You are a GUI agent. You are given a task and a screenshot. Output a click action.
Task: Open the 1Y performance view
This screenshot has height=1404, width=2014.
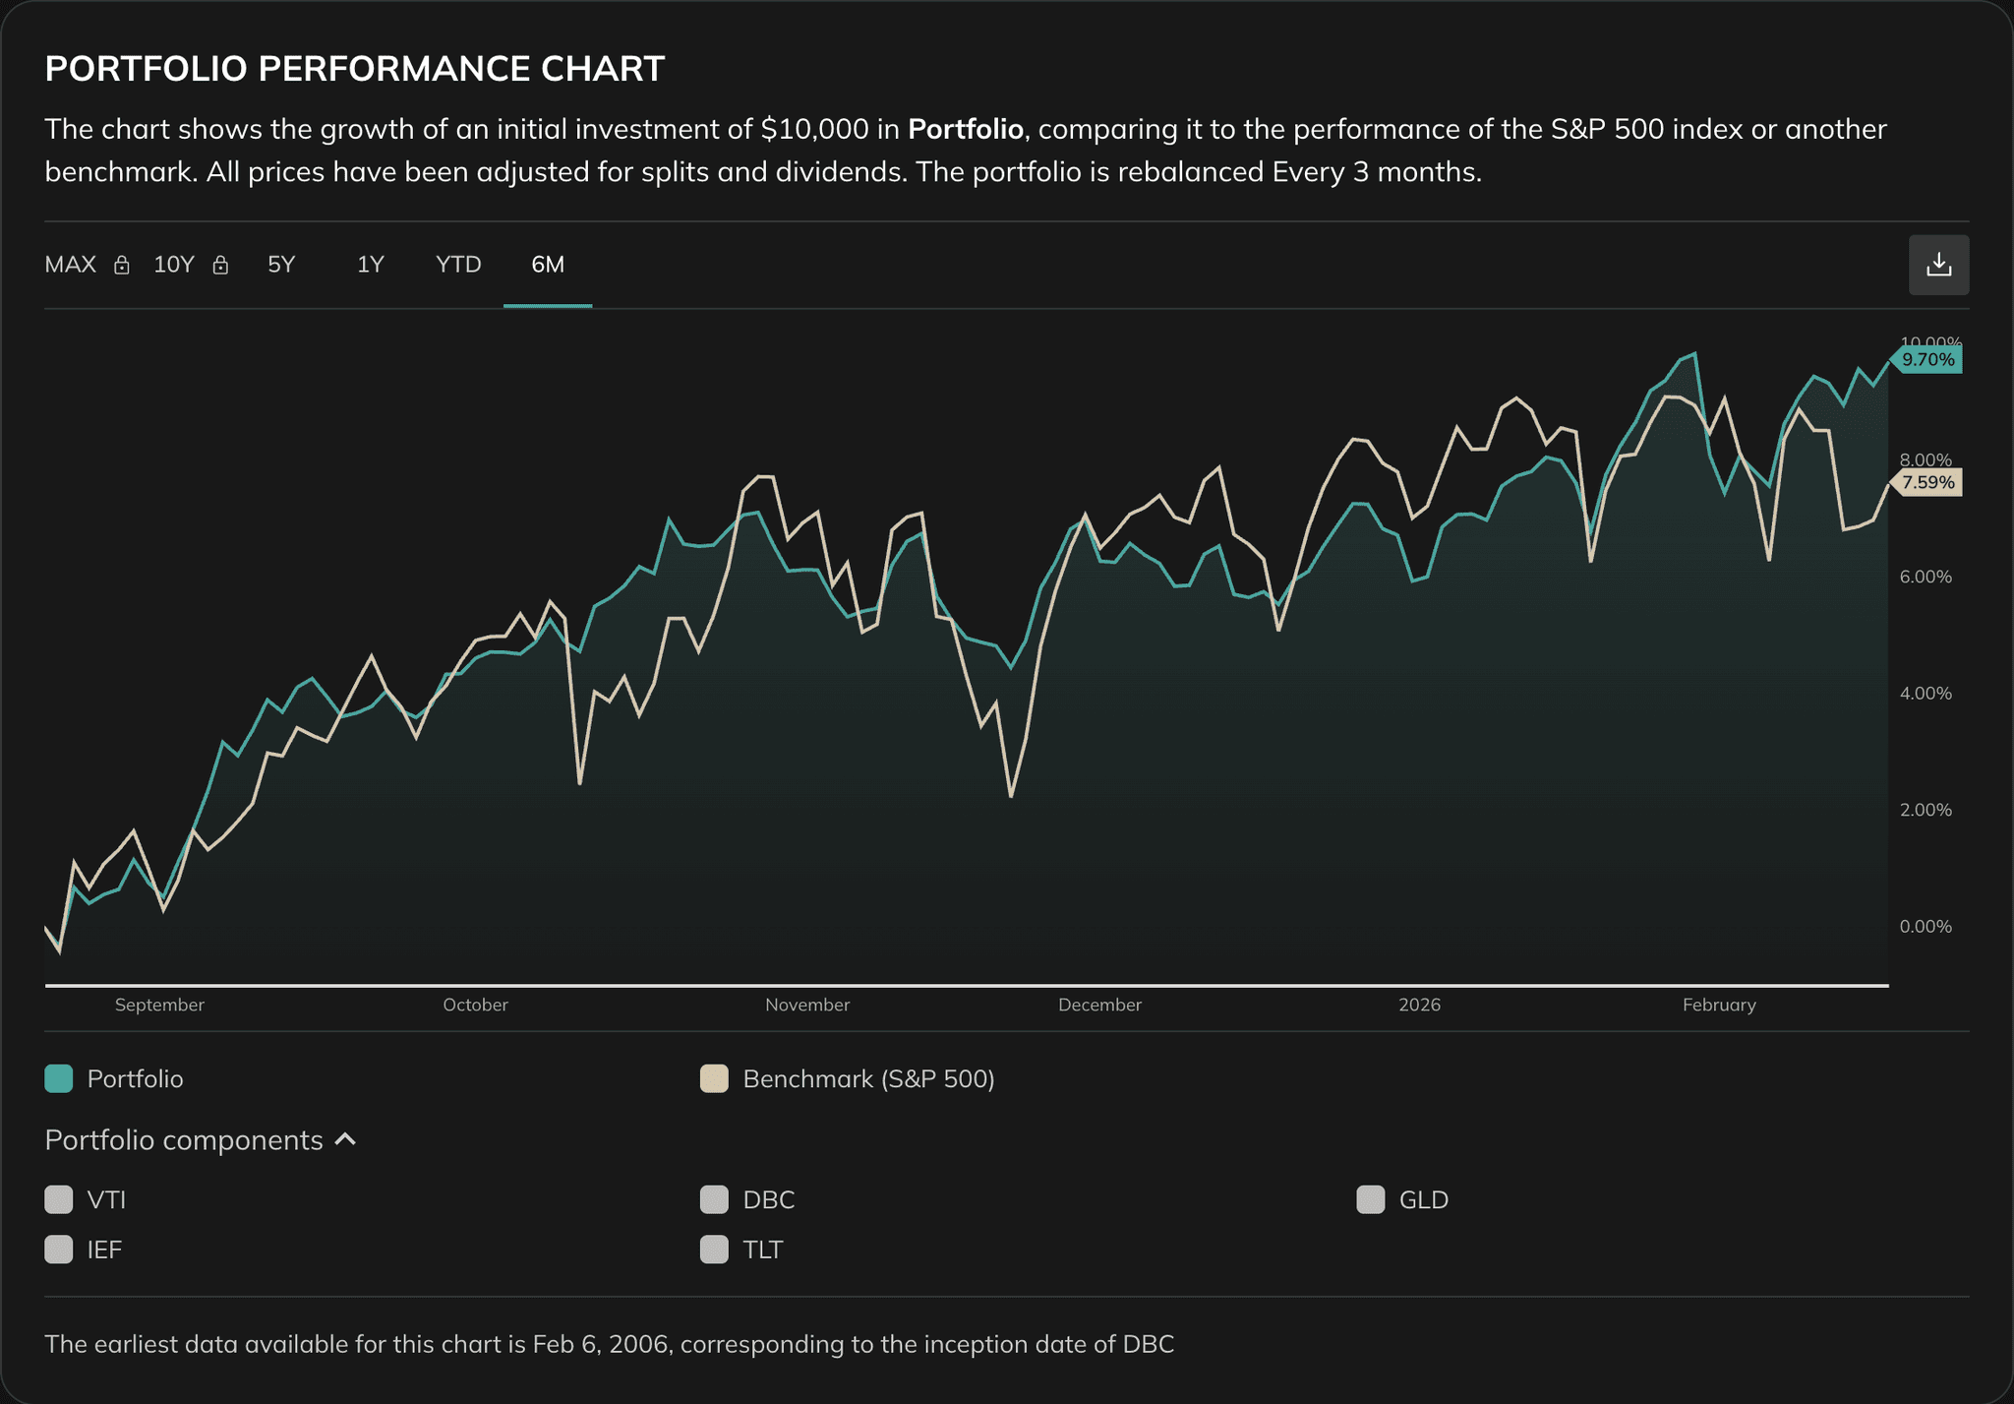coord(370,265)
